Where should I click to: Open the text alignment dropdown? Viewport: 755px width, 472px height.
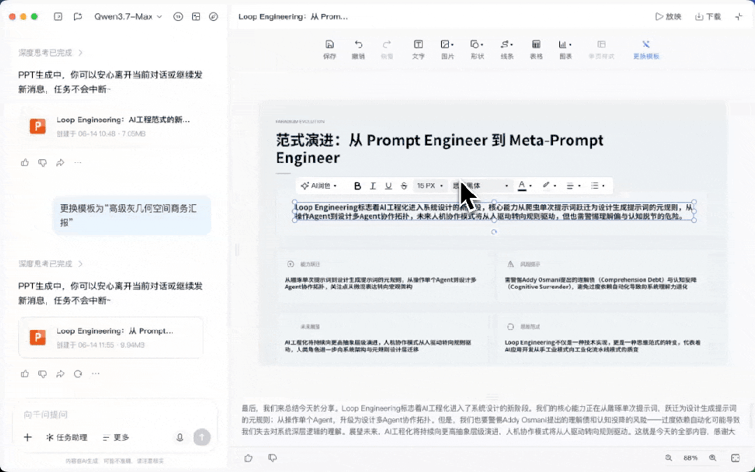click(x=573, y=186)
